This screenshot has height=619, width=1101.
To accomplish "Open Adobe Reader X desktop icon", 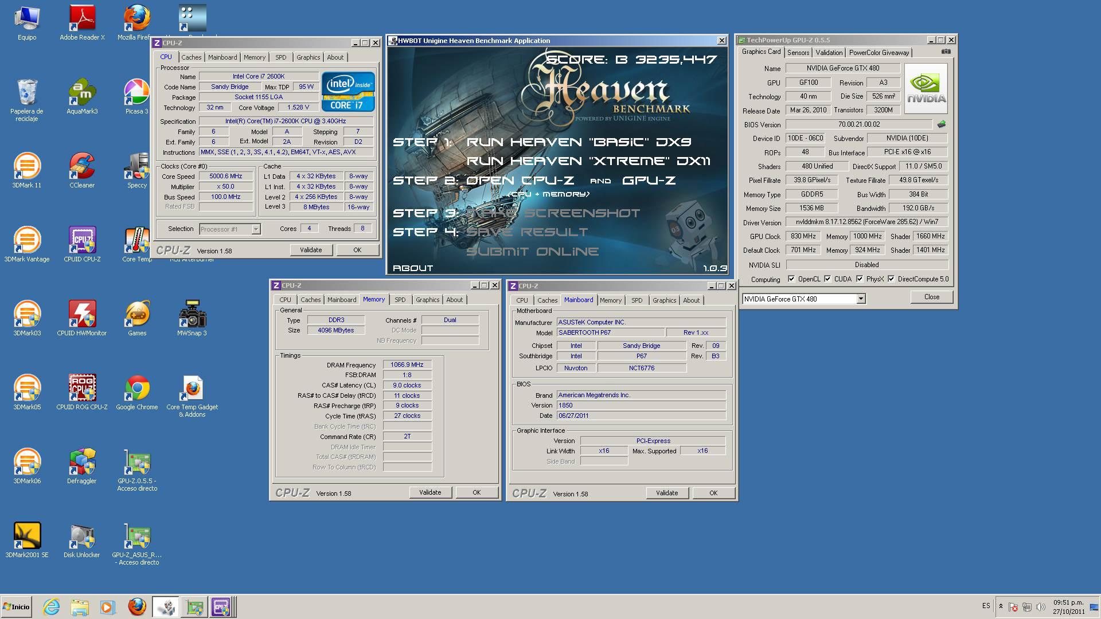I will pos(82,23).
